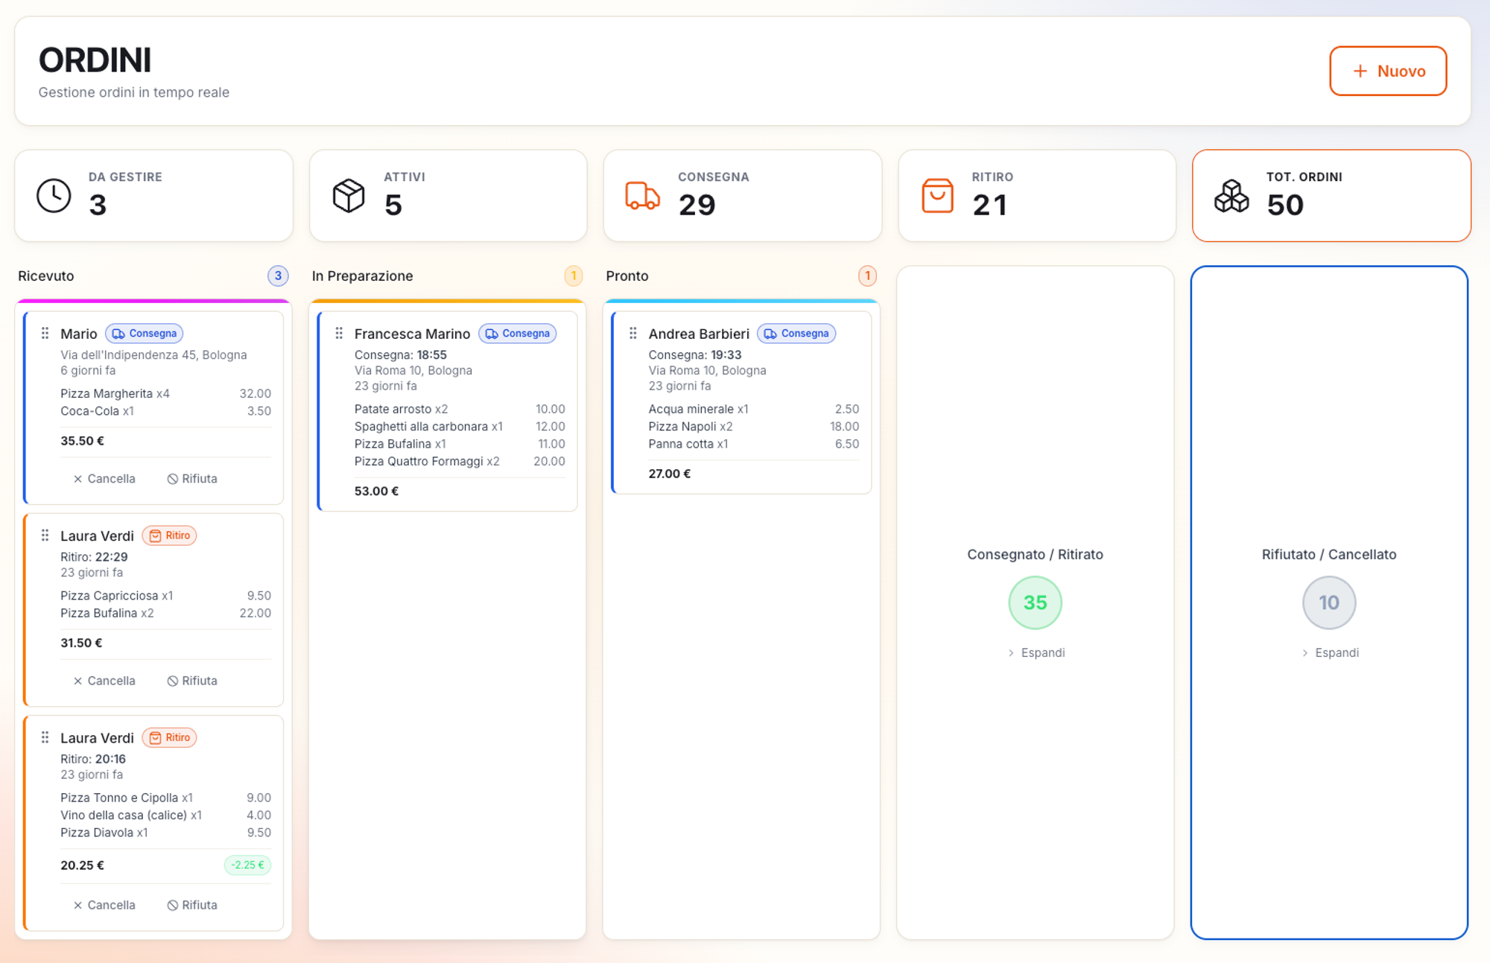Cancel Mario's order with Cancella

pos(104,479)
